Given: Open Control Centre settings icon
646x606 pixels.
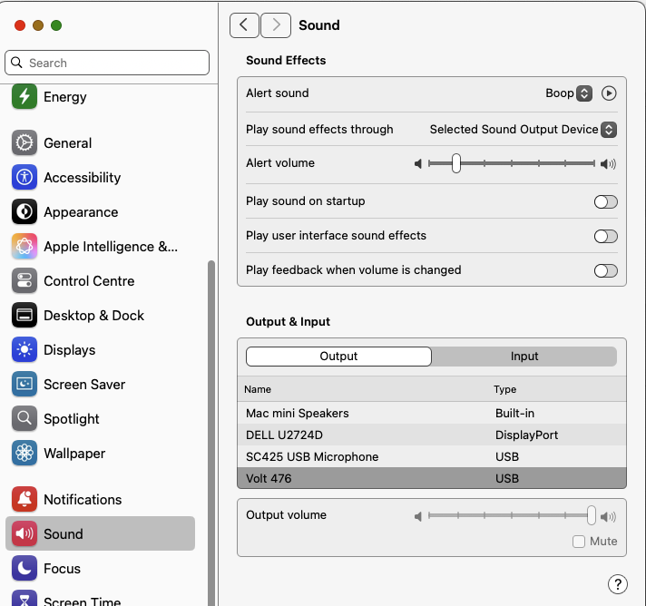Looking at the screenshot, I should [x=24, y=281].
